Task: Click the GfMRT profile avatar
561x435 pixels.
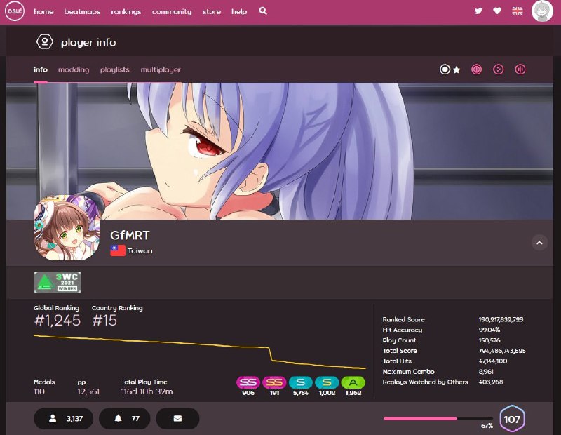Action: [x=67, y=228]
